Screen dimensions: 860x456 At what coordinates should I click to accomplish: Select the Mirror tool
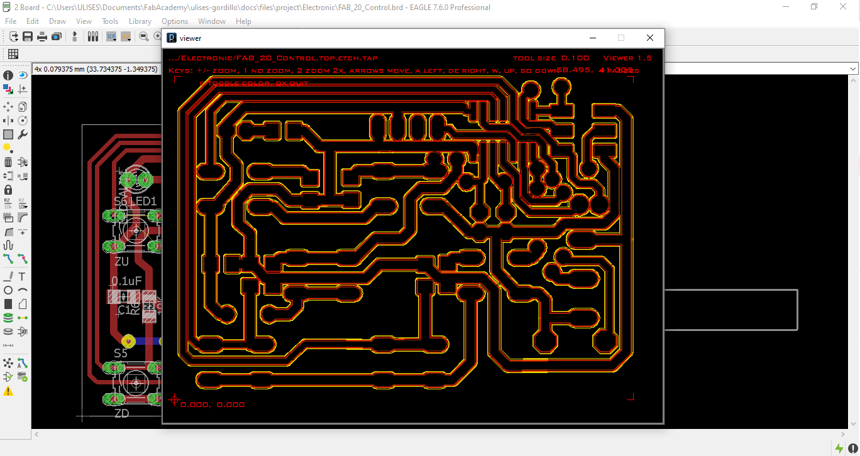[x=8, y=121]
